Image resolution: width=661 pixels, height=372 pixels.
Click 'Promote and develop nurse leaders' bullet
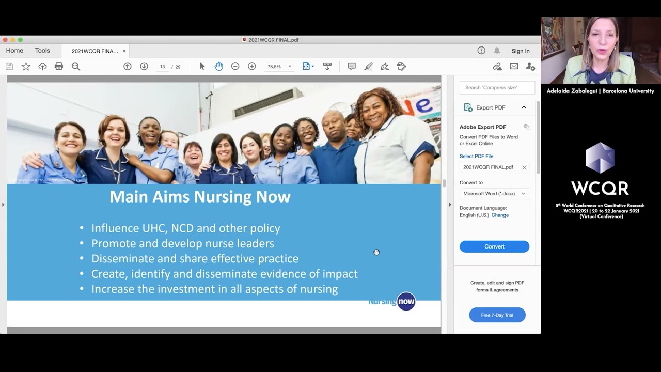pyautogui.click(x=183, y=243)
